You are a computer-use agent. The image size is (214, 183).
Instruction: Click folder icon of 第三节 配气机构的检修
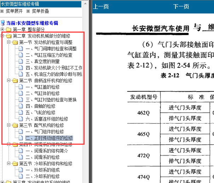[15, 125]
